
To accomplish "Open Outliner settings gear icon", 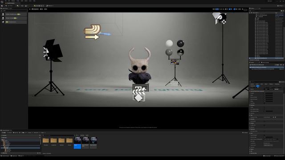I will coord(283,11).
